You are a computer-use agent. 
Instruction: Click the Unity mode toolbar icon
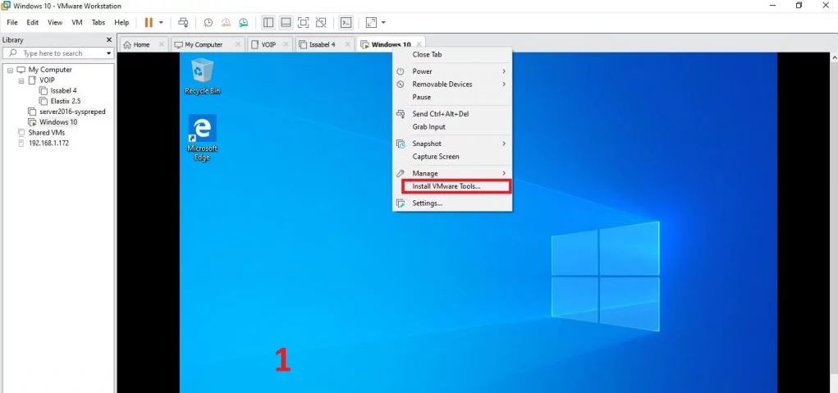(321, 22)
